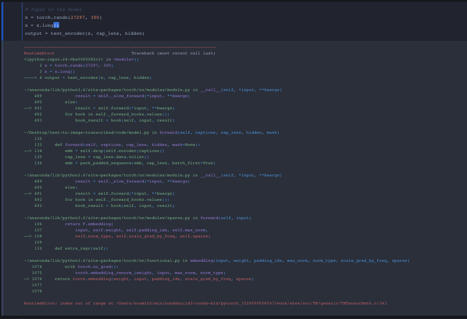Click line 108 starting with self.norm_type
The image size is (467, 319).
[x=142, y=236]
